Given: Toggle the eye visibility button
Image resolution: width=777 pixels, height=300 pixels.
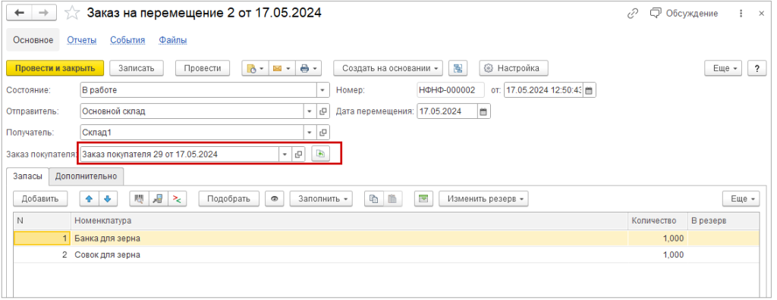Looking at the screenshot, I should coord(274,199).
